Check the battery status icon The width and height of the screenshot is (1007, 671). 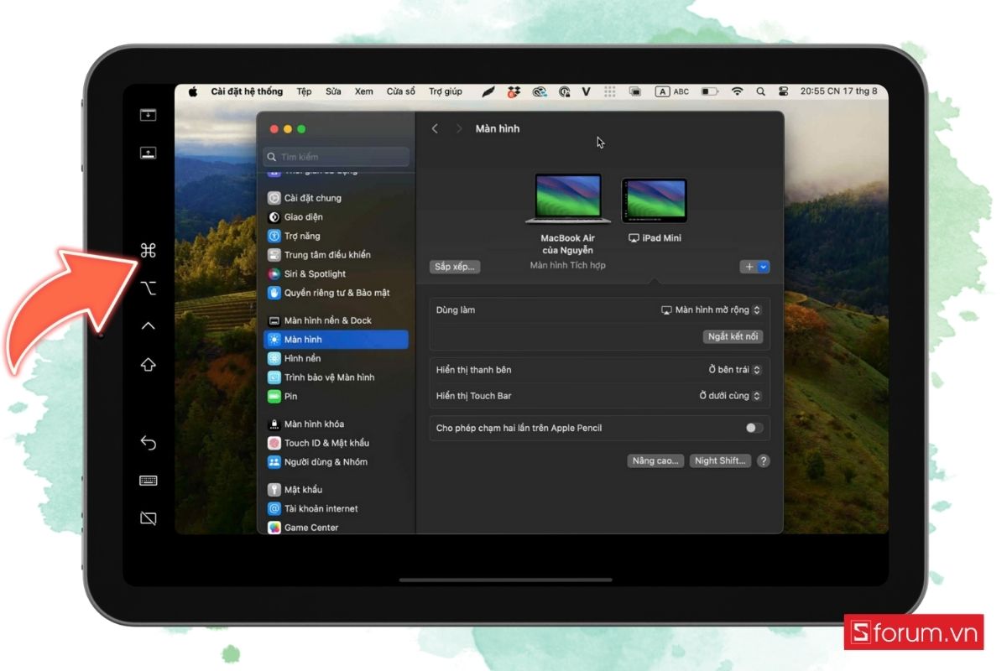tap(710, 91)
